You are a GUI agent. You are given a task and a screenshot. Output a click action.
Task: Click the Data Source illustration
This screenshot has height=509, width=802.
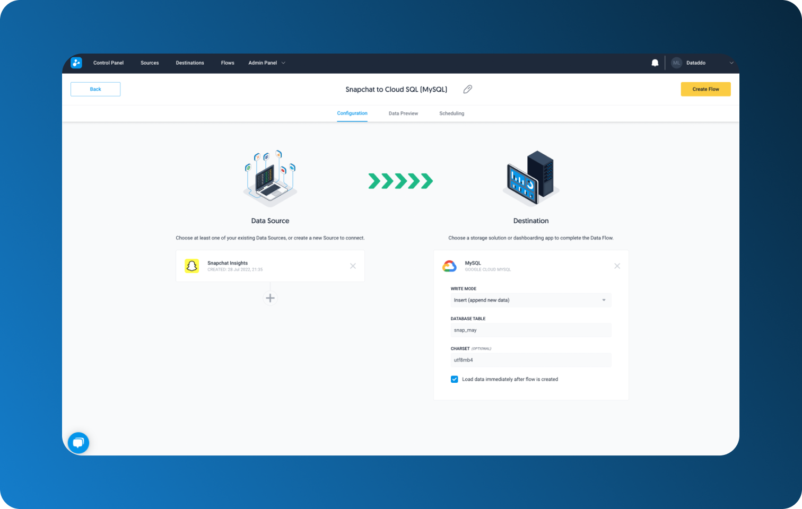pyautogui.click(x=270, y=179)
